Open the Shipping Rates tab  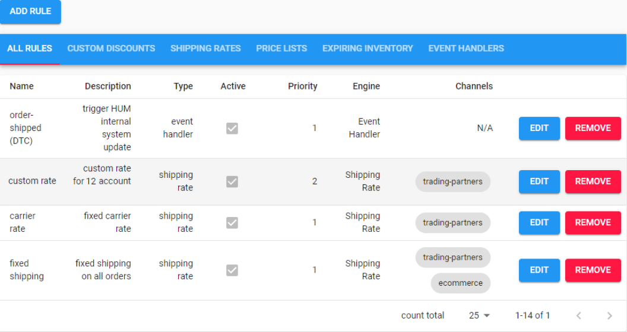(x=205, y=49)
